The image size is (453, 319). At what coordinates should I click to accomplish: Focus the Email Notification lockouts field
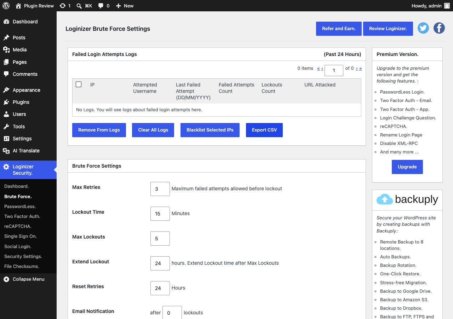click(172, 313)
